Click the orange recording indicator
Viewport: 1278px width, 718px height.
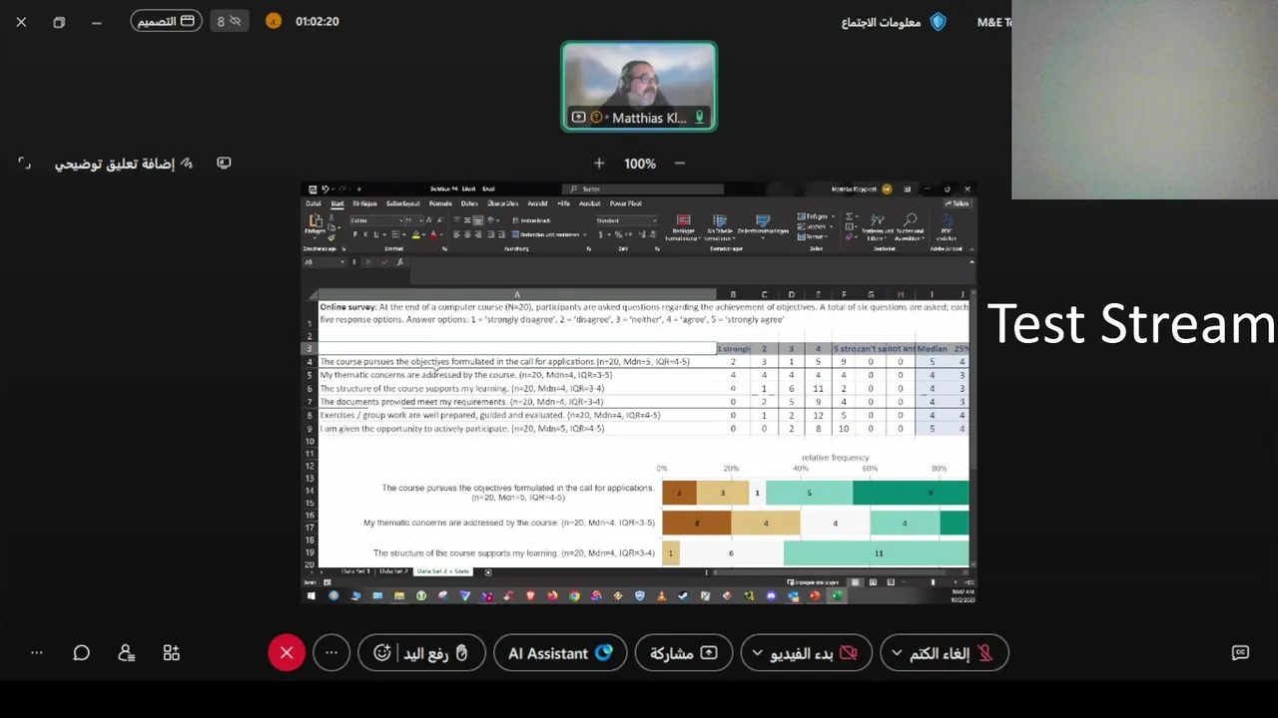(x=274, y=21)
